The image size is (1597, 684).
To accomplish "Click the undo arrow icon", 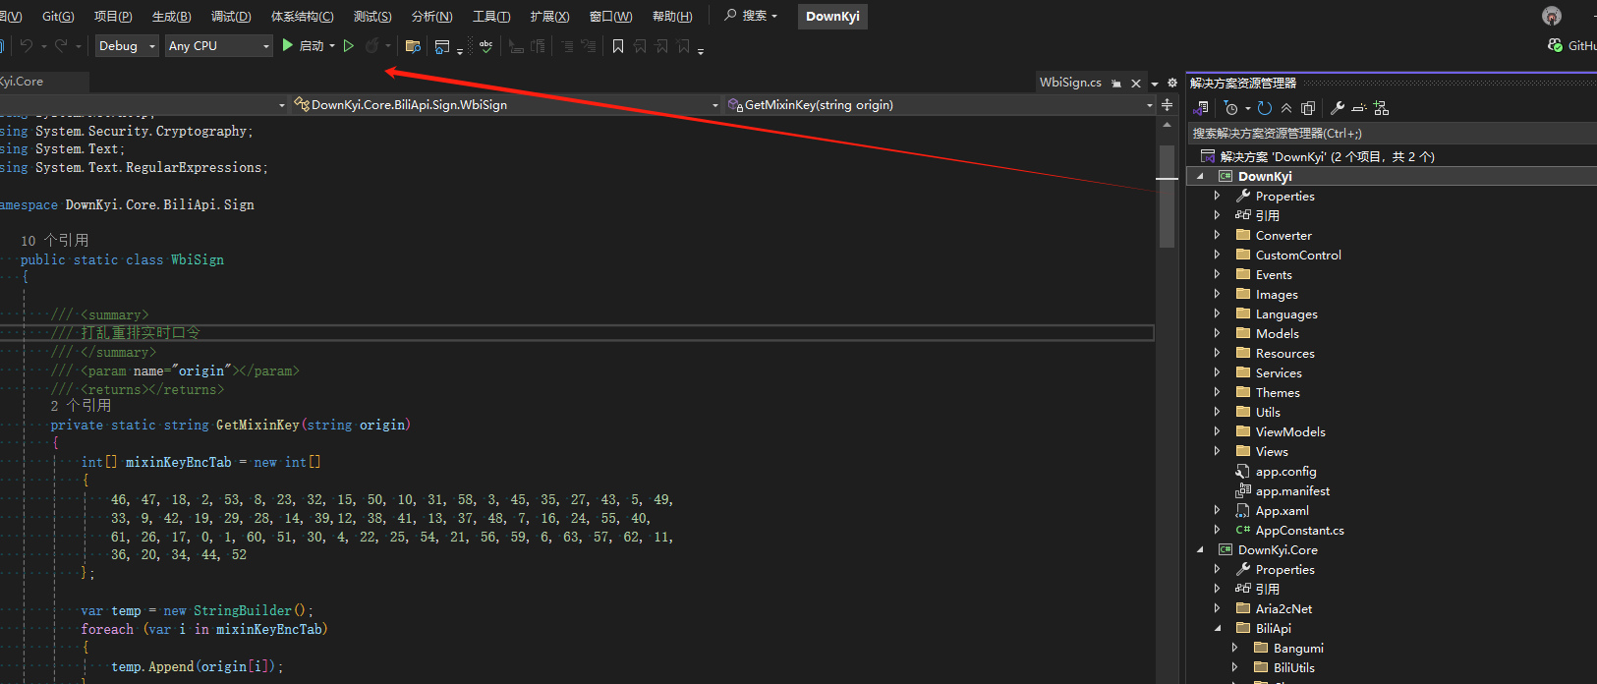I will click(x=27, y=45).
